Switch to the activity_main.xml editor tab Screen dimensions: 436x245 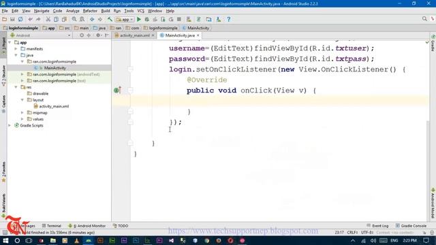coord(135,35)
